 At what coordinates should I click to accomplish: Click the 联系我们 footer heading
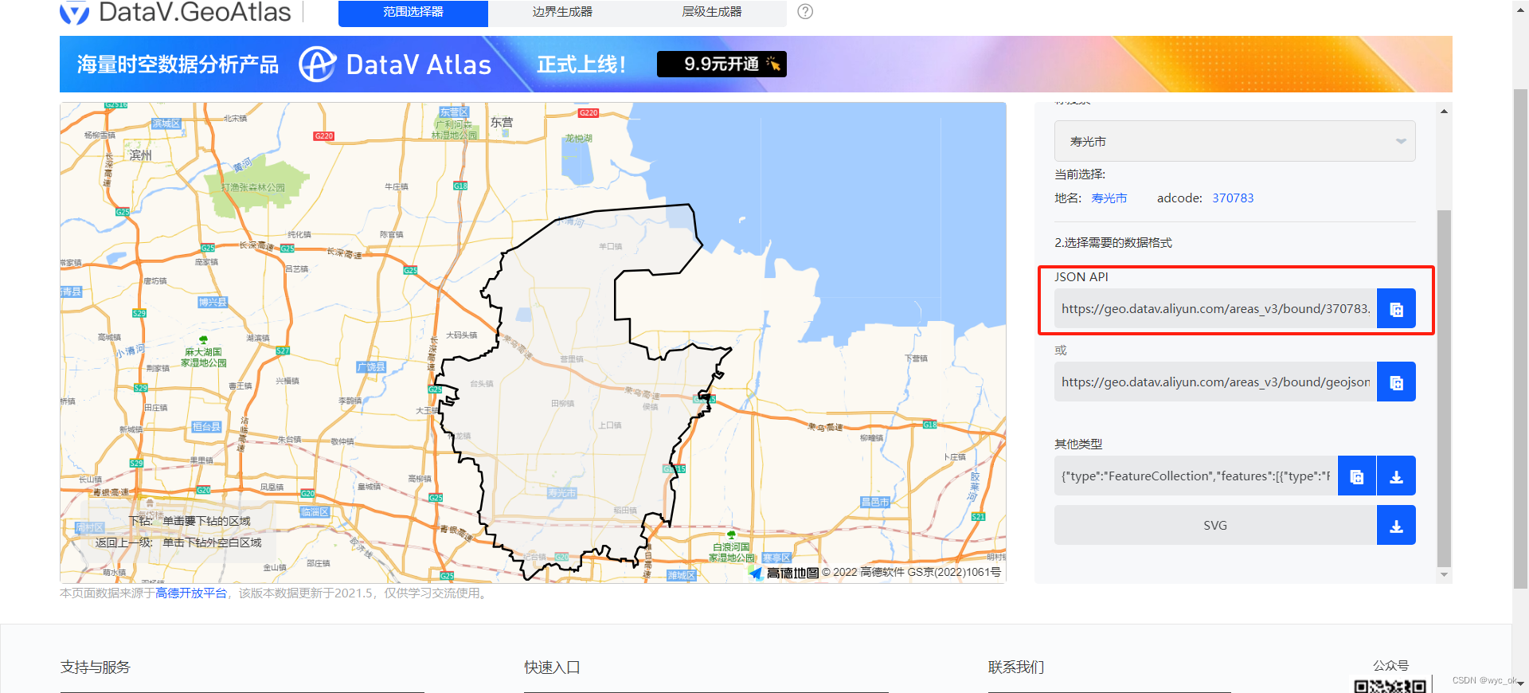click(1016, 668)
